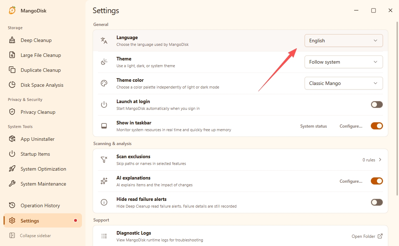Click the Startup Items power icon
The height and width of the screenshot is (246, 399).
[12, 154]
